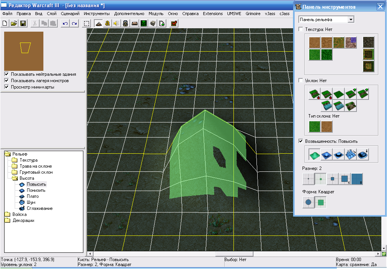387x269 pixels.
Task: Open the 'Сценарий' menu
Action: (x=70, y=14)
